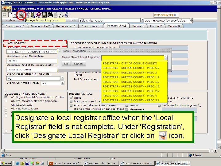The height and width of the screenshot is (166, 221).
Task: Click the second quick launch icon
Action: [22, 163]
